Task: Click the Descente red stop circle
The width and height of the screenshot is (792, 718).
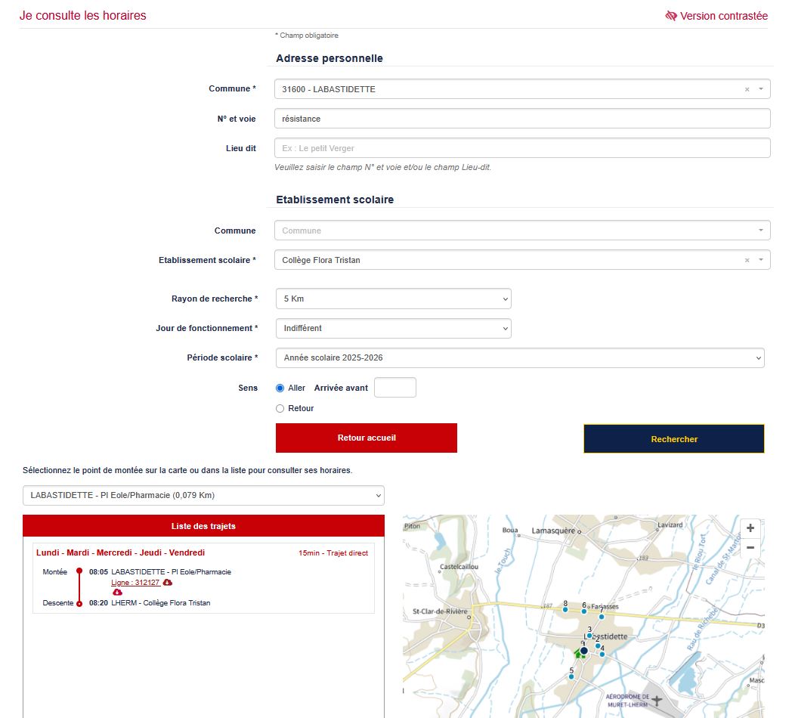Action: click(79, 603)
